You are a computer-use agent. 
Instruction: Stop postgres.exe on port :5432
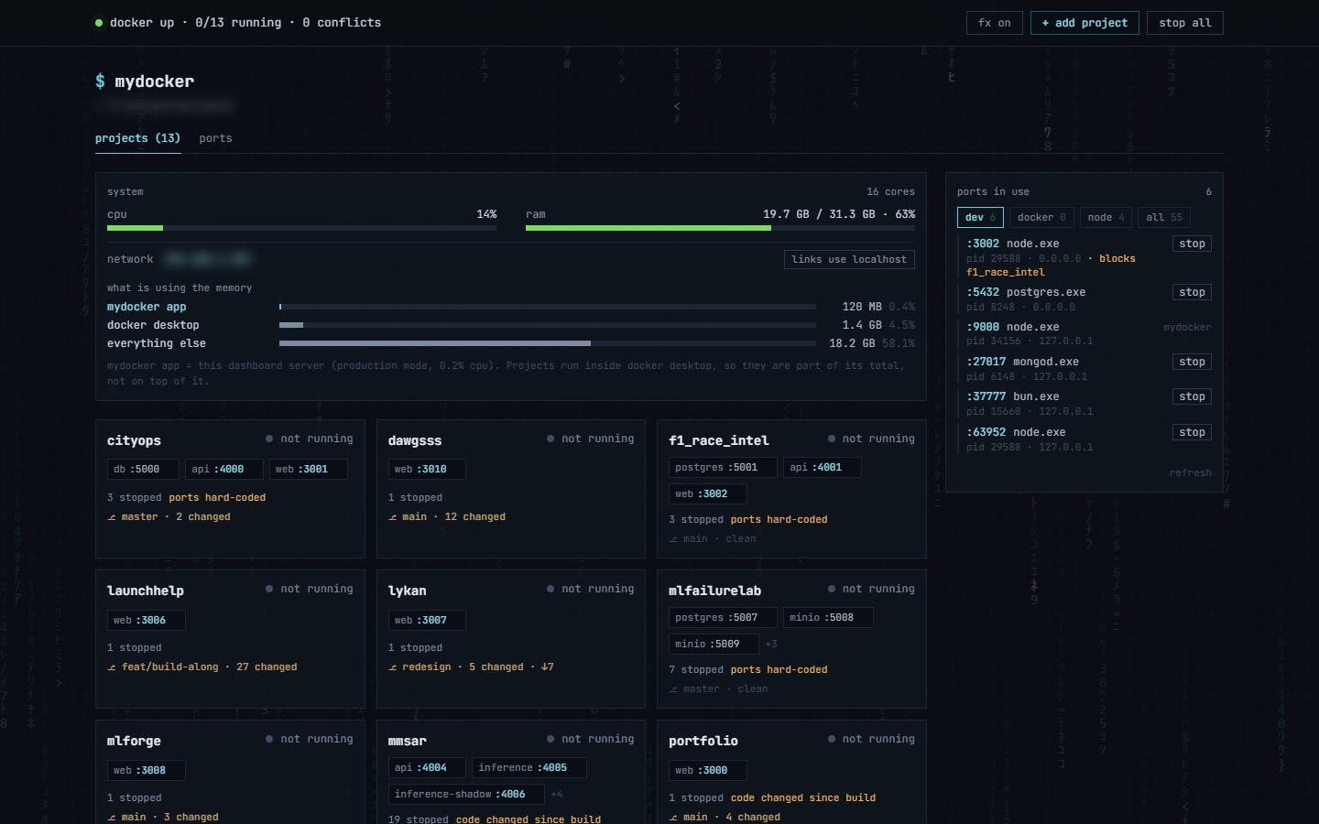[x=1192, y=292]
